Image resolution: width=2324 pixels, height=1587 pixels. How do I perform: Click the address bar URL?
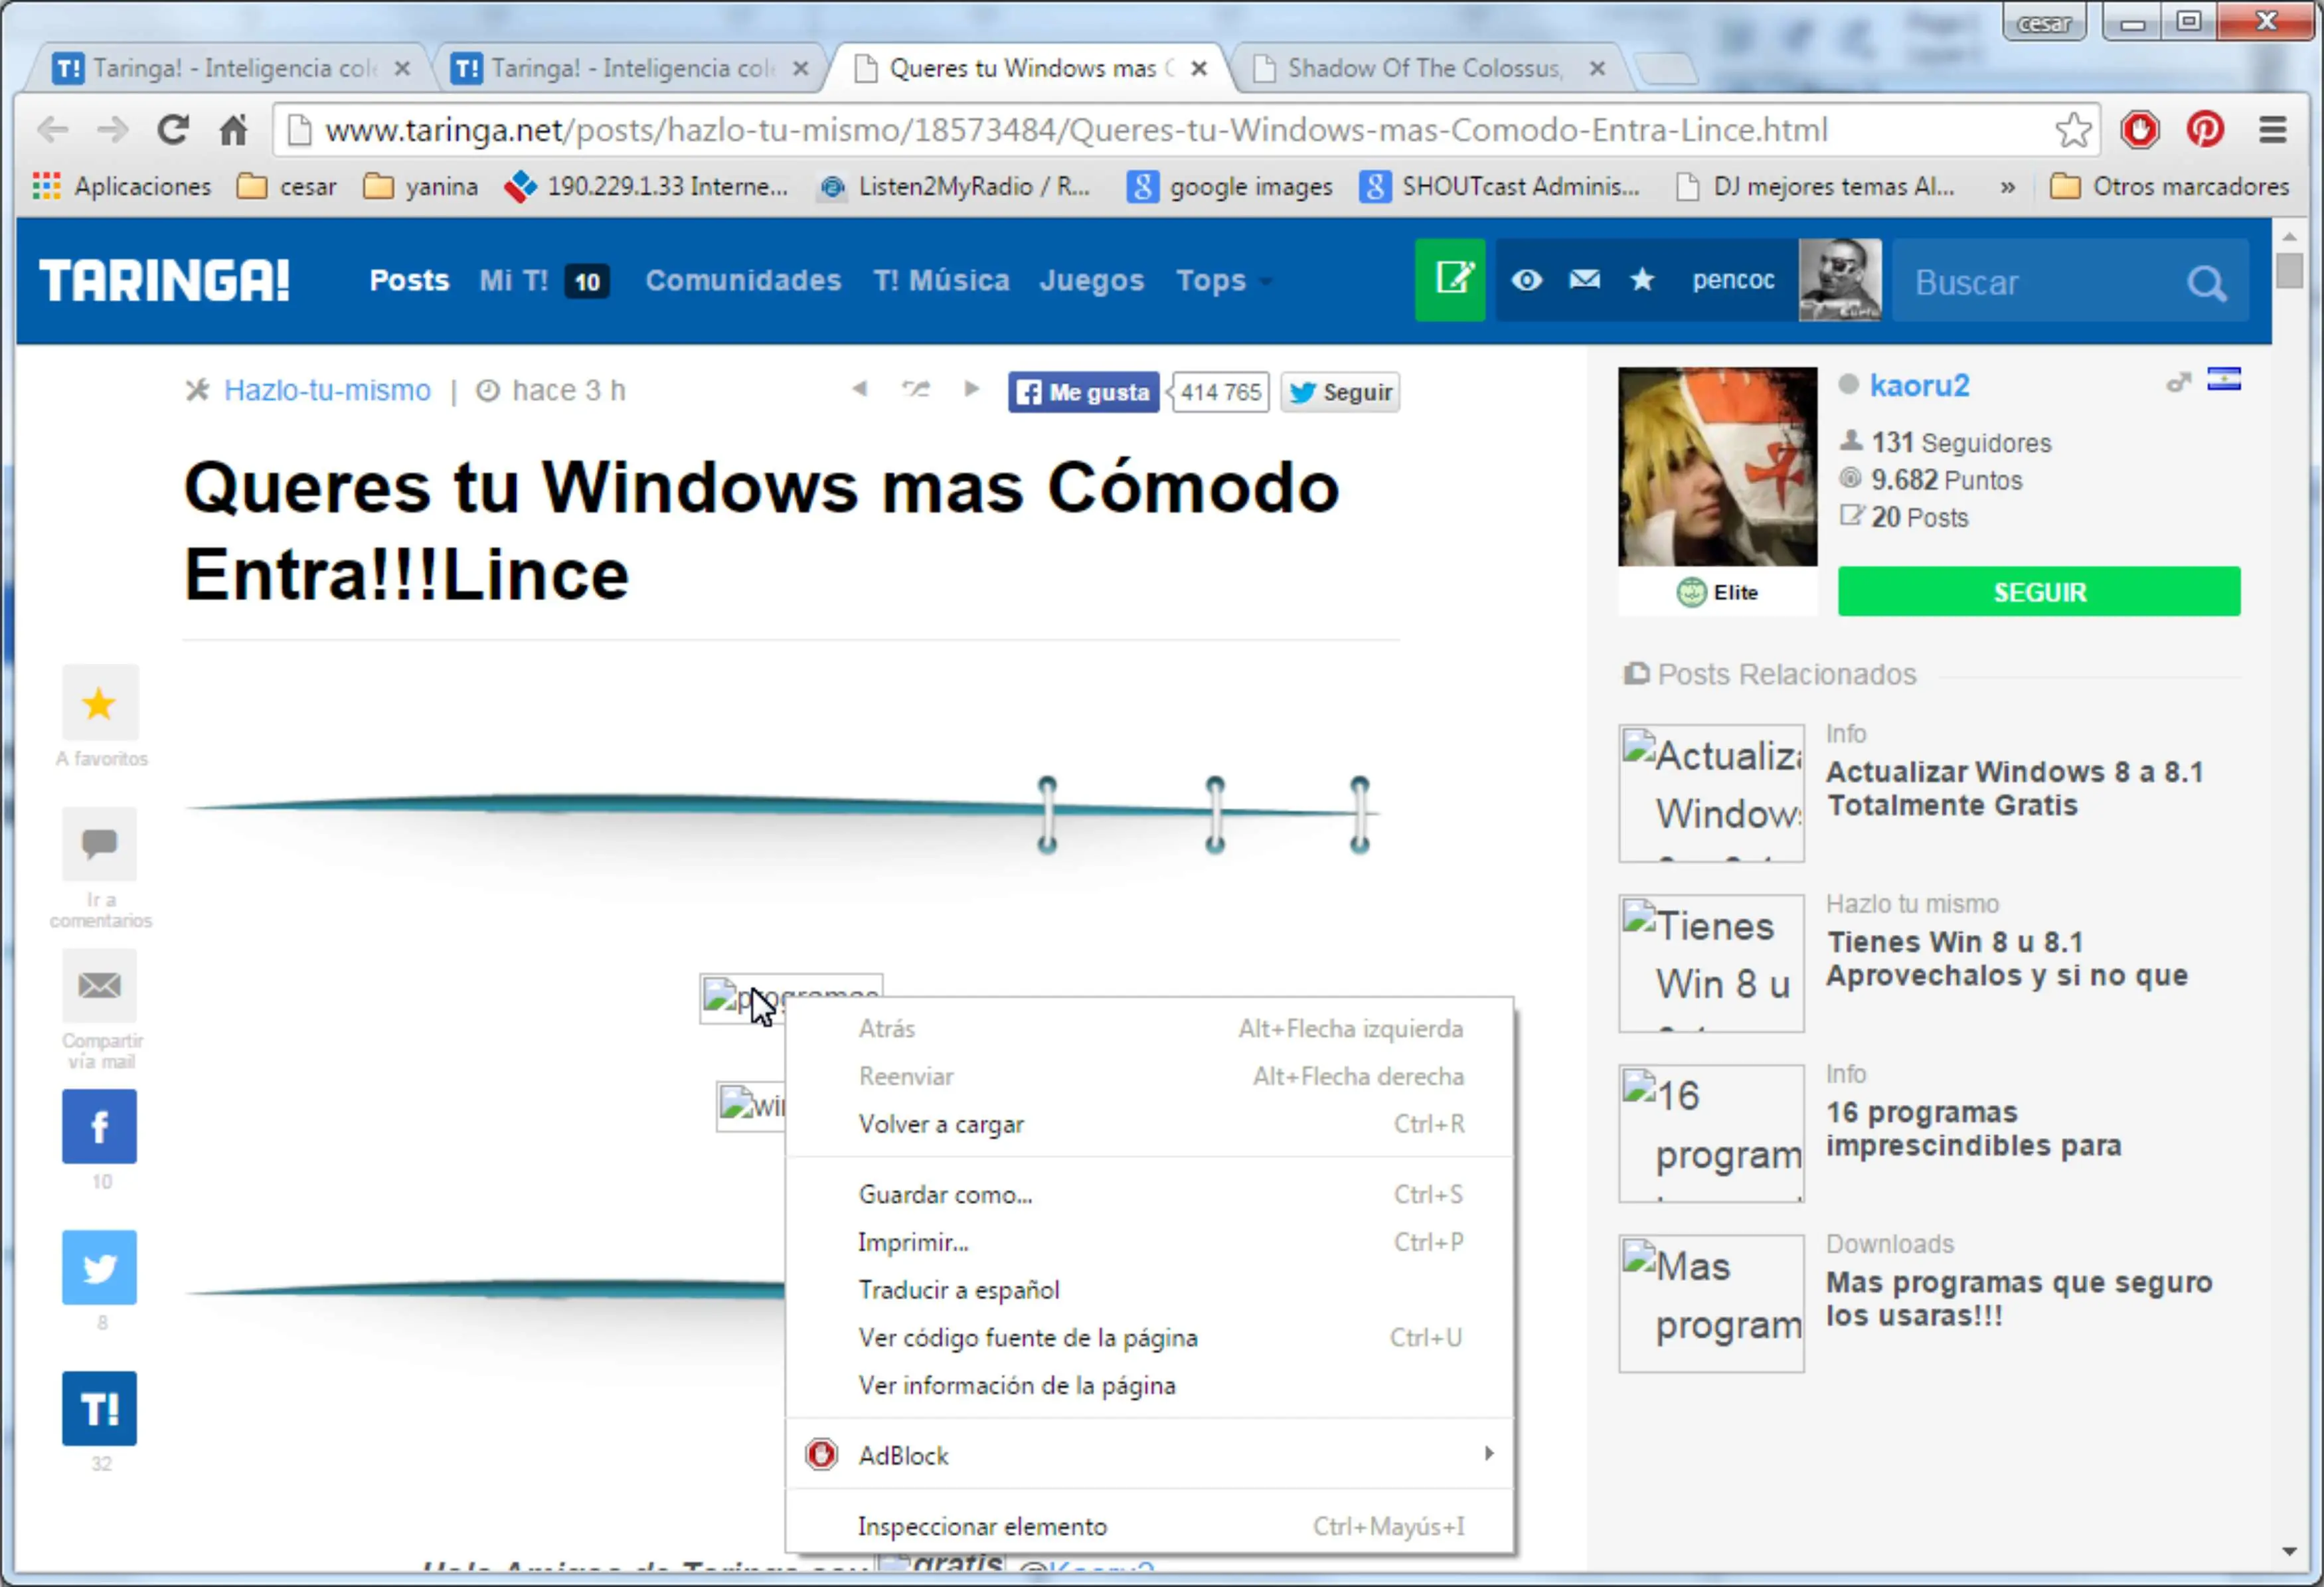(x=1076, y=130)
